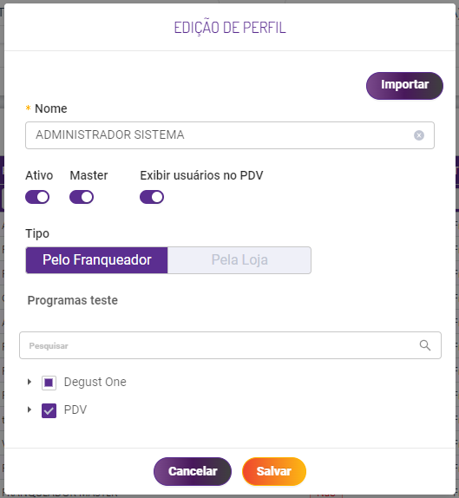The image size is (459, 498).
Task: Toggle the Master switch
Action: [x=82, y=197]
